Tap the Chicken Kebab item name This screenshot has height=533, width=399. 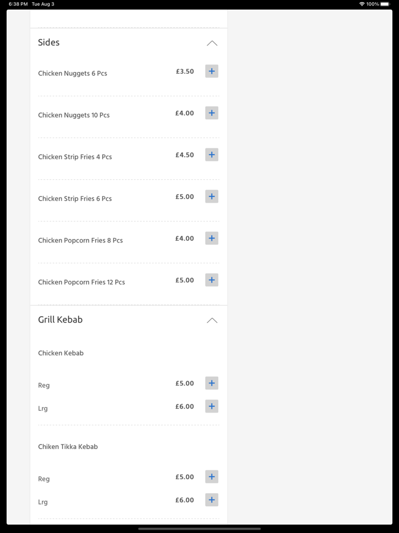[61, 353]
